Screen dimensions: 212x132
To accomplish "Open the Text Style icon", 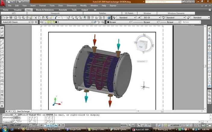I will [x=114, y=18].
